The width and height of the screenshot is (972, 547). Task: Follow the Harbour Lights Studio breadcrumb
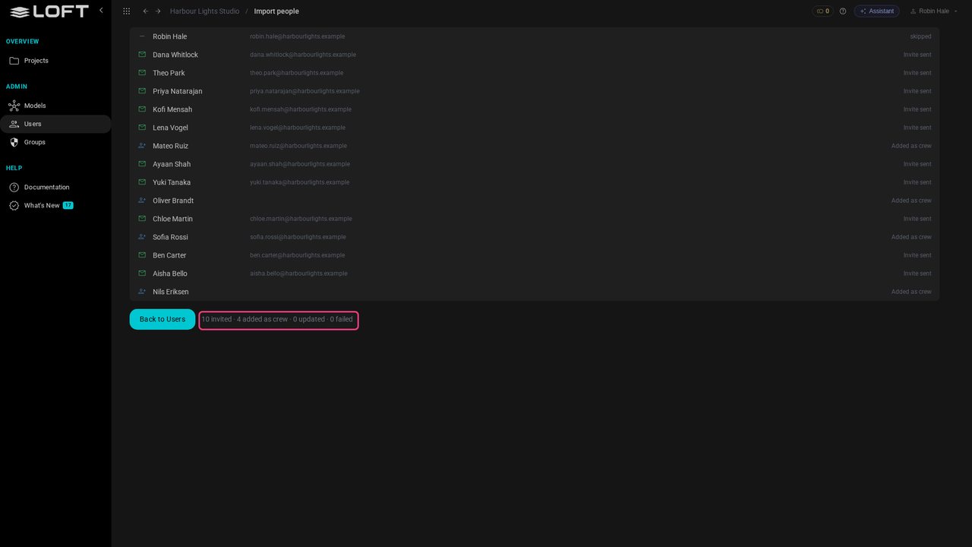point(204,11)
